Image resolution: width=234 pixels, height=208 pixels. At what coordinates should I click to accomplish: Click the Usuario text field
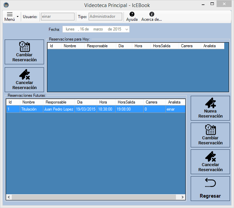[x=57, y=16]
